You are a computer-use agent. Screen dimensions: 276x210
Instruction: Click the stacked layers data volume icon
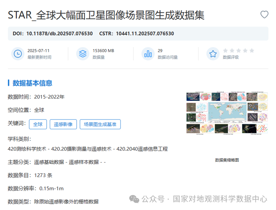83,54
